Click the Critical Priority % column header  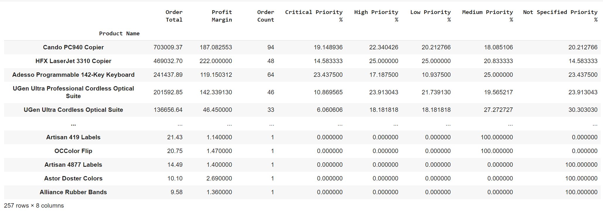click(x=314, y=16)
